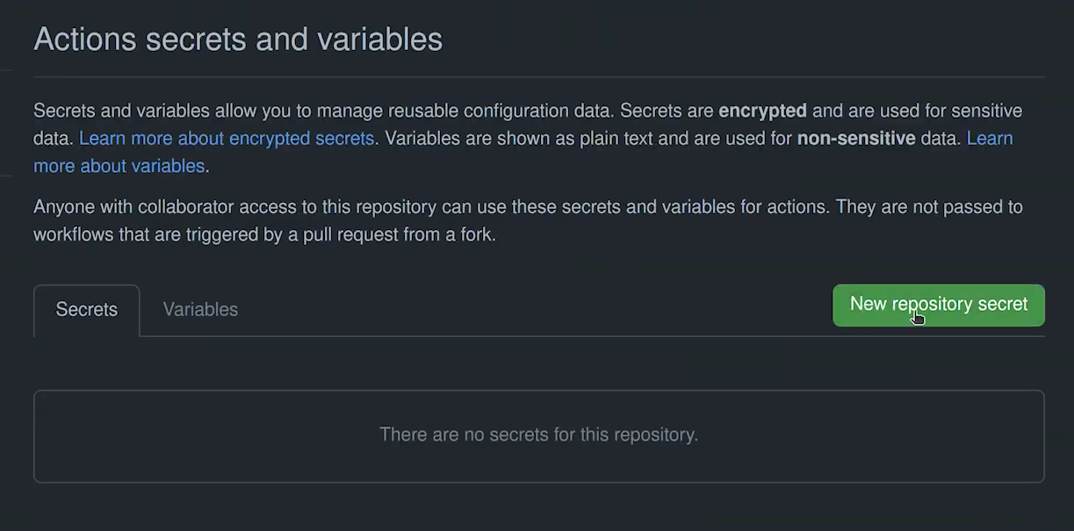Image resolution: width=1074 pixels, height=531 pixels.
Task: Select the Secrets tab
Action: [x=86, y=310]
